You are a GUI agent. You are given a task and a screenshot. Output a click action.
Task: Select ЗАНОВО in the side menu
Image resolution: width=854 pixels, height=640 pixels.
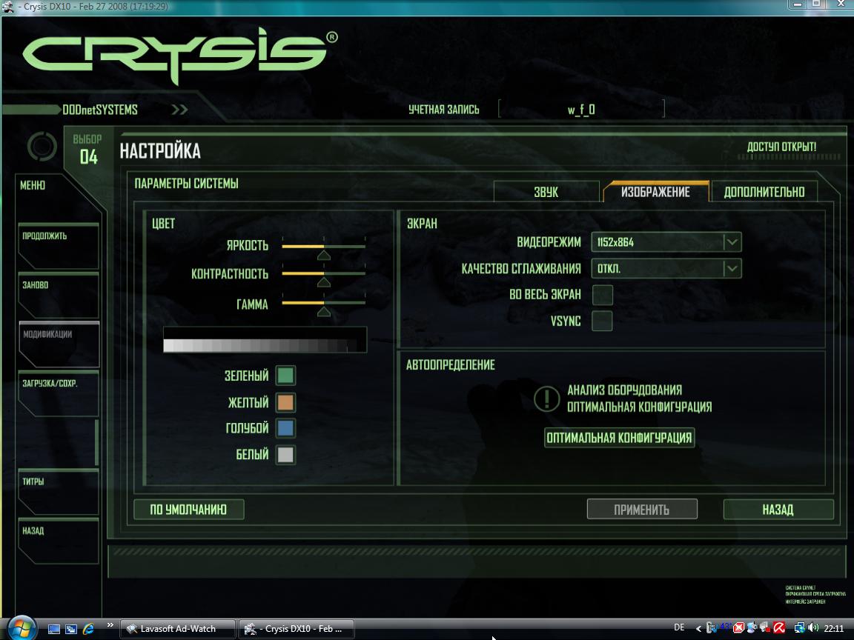(x=59, y=295)
